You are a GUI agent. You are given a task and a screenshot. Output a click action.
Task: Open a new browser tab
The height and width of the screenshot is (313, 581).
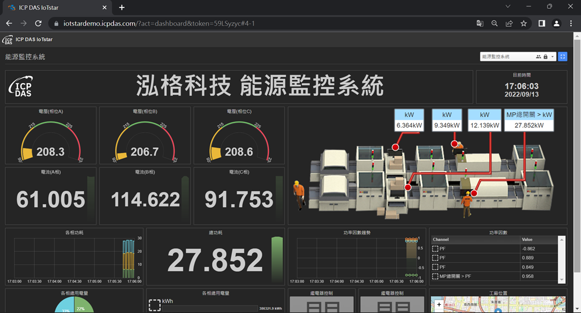[x=121, y=8]
